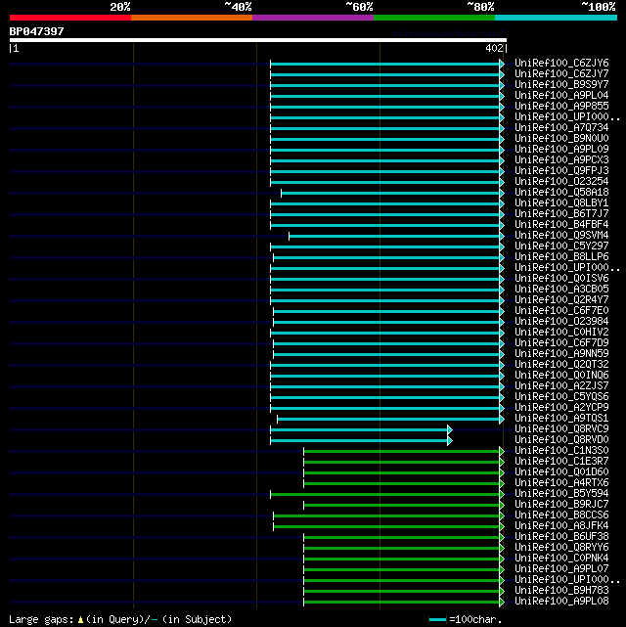The height and width of the screenshot is (627, 626).
Task: Select the UniRef100_Q2QT32 label
Action: point(561,364)
